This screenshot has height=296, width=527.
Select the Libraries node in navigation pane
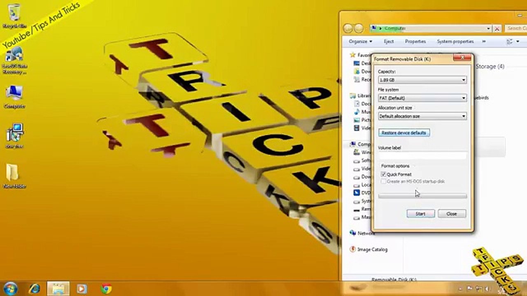(360, 95)
